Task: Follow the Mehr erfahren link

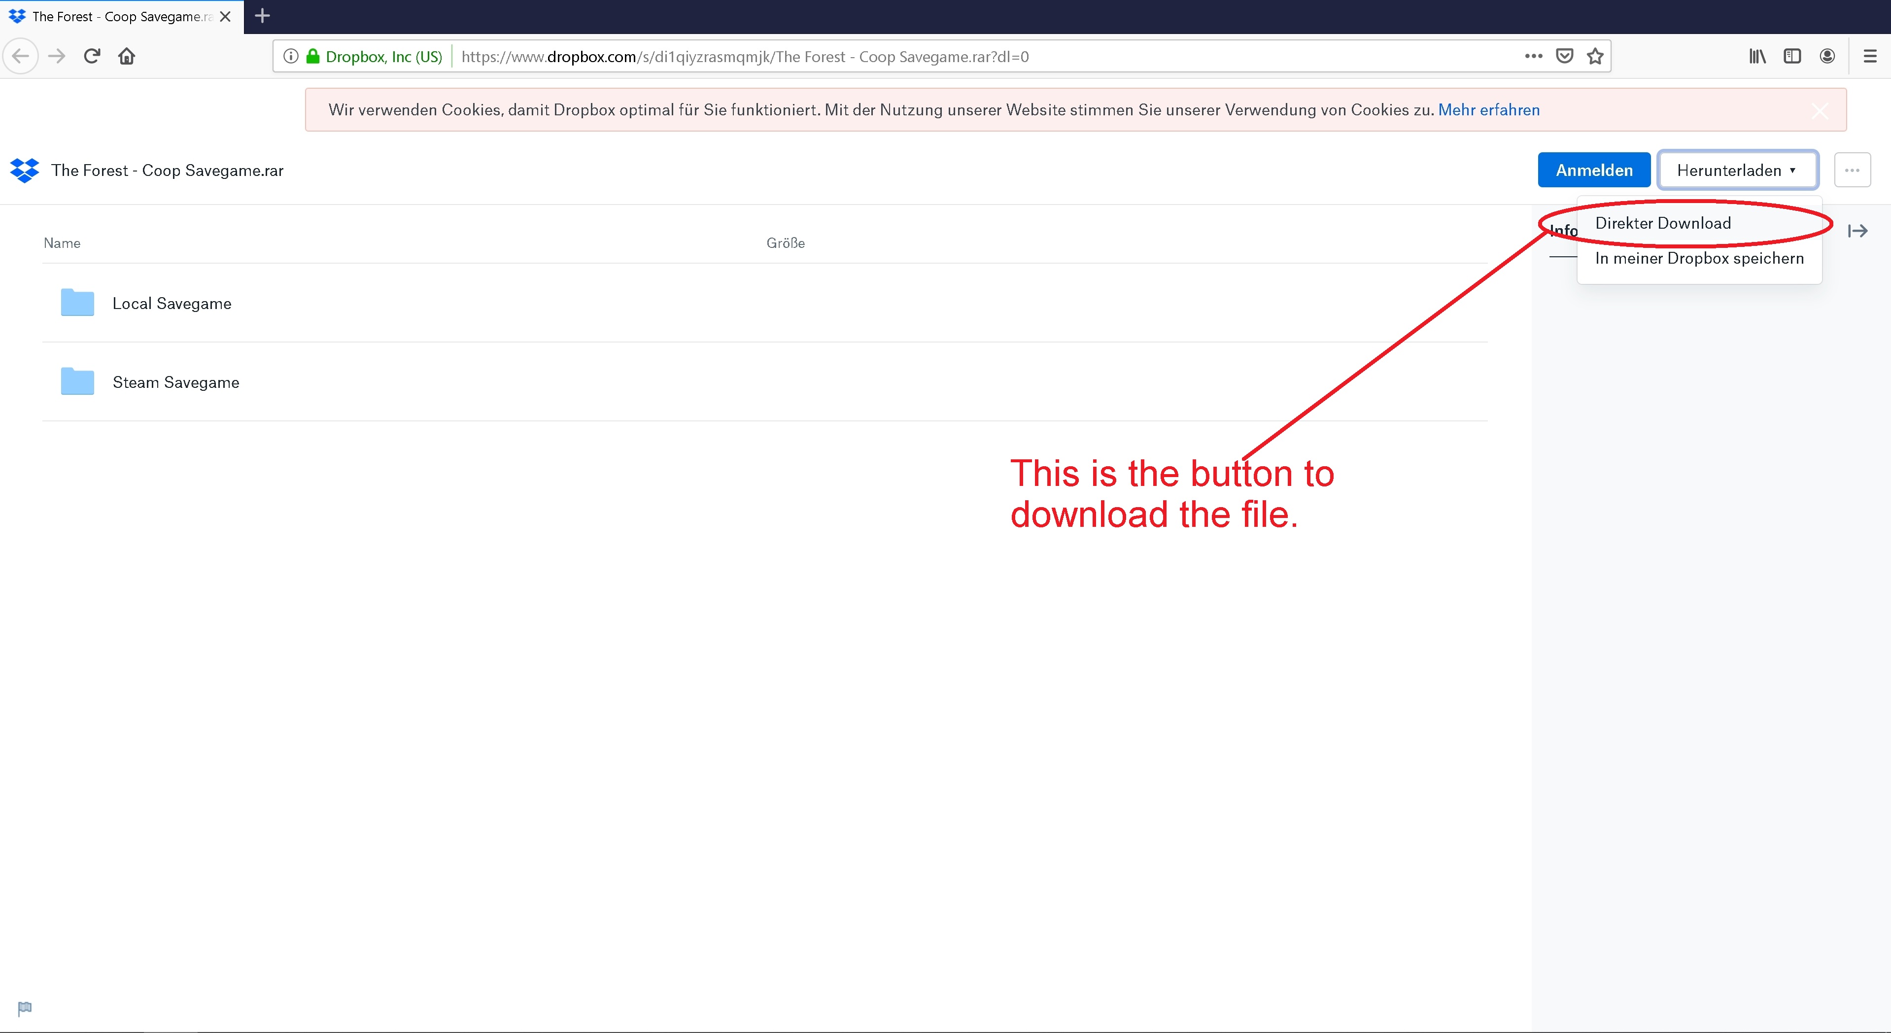Action: (x=1488, y=110)
